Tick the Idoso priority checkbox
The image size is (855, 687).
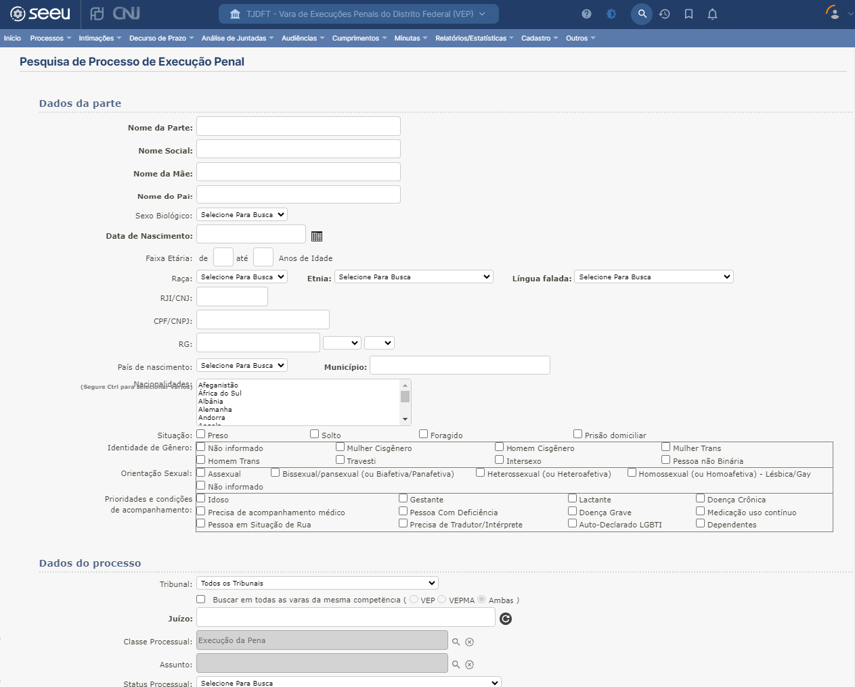[x=201, y=498]
